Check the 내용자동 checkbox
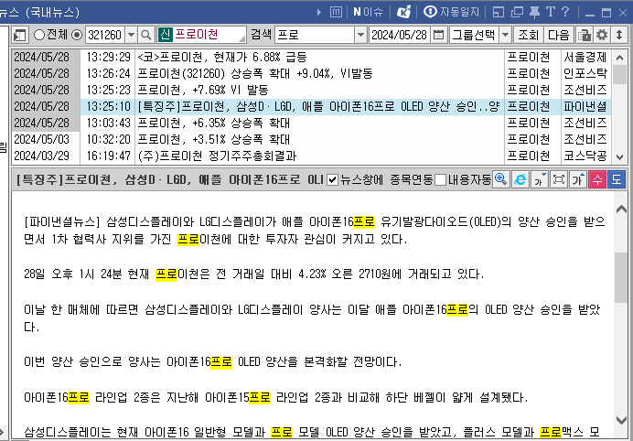 tap(441, 179)
